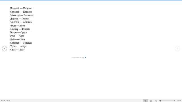Viewport: 182px width, 102px height.
Task: Click the end of document label
Action: pos(78,57)
